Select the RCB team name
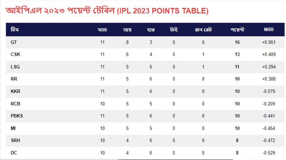 pos(16,104)
